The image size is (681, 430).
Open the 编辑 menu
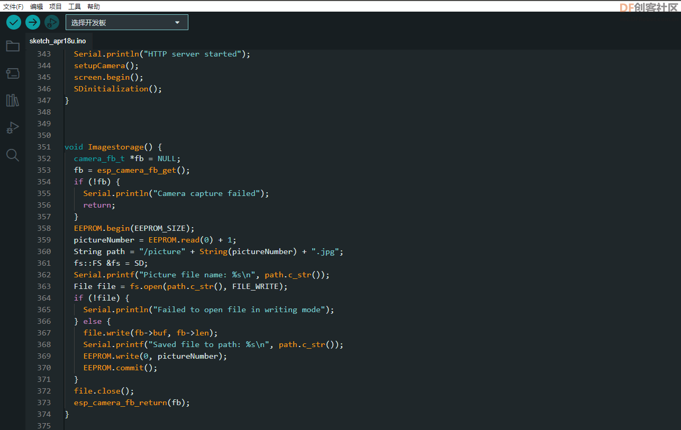coord(37,6)
